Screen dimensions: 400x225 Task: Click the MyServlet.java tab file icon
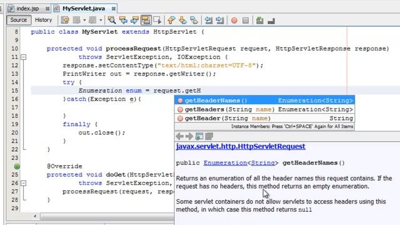[x=56, y=8]
